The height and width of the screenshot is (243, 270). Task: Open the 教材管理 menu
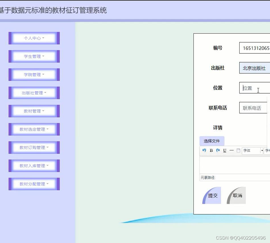[x=34, y=111]
